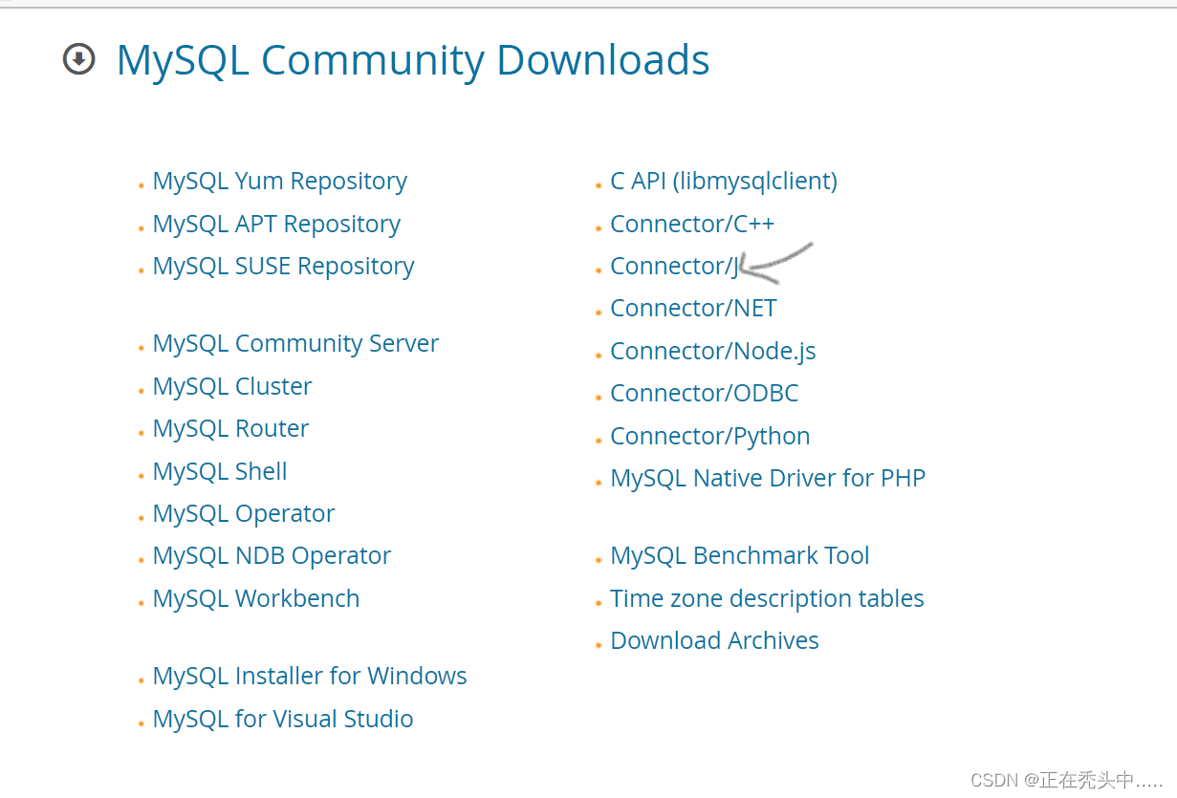Select the Connector/J link
The image size is (1177, 798).
click(x=675, y=266)
